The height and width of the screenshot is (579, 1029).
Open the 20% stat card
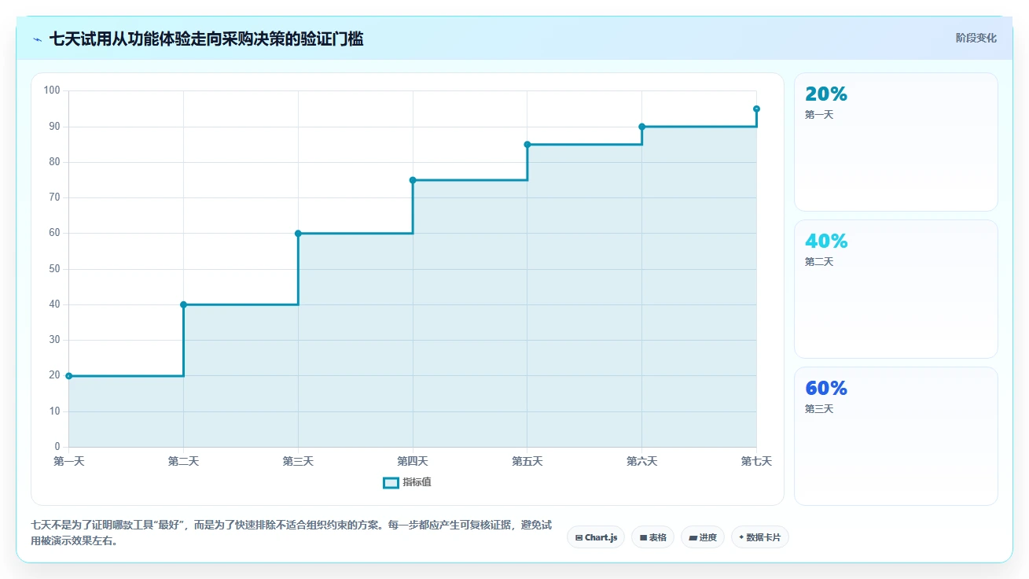pos(896,142)
